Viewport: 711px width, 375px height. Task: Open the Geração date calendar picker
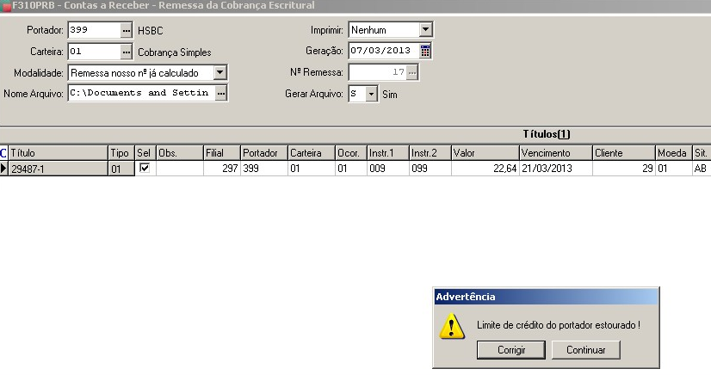click(425, 52)
